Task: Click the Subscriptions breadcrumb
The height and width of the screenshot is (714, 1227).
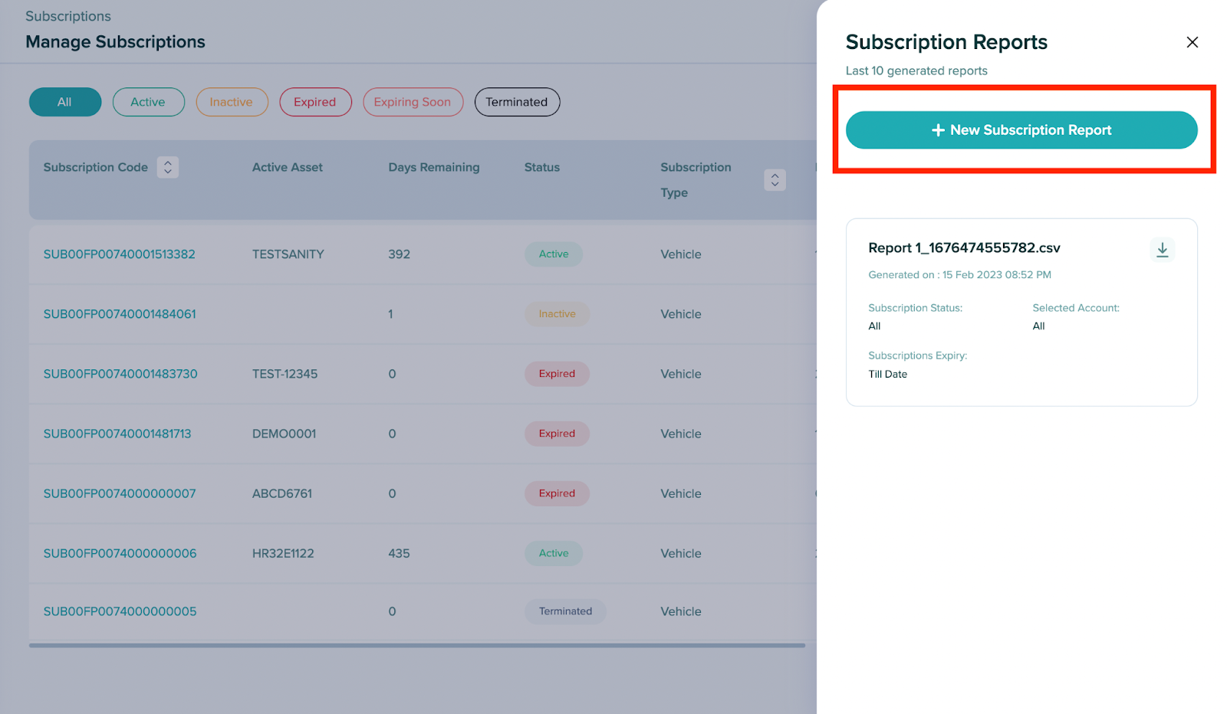Action: (68, 16)
